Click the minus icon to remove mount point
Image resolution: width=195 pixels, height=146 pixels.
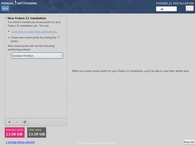[17, 122]
